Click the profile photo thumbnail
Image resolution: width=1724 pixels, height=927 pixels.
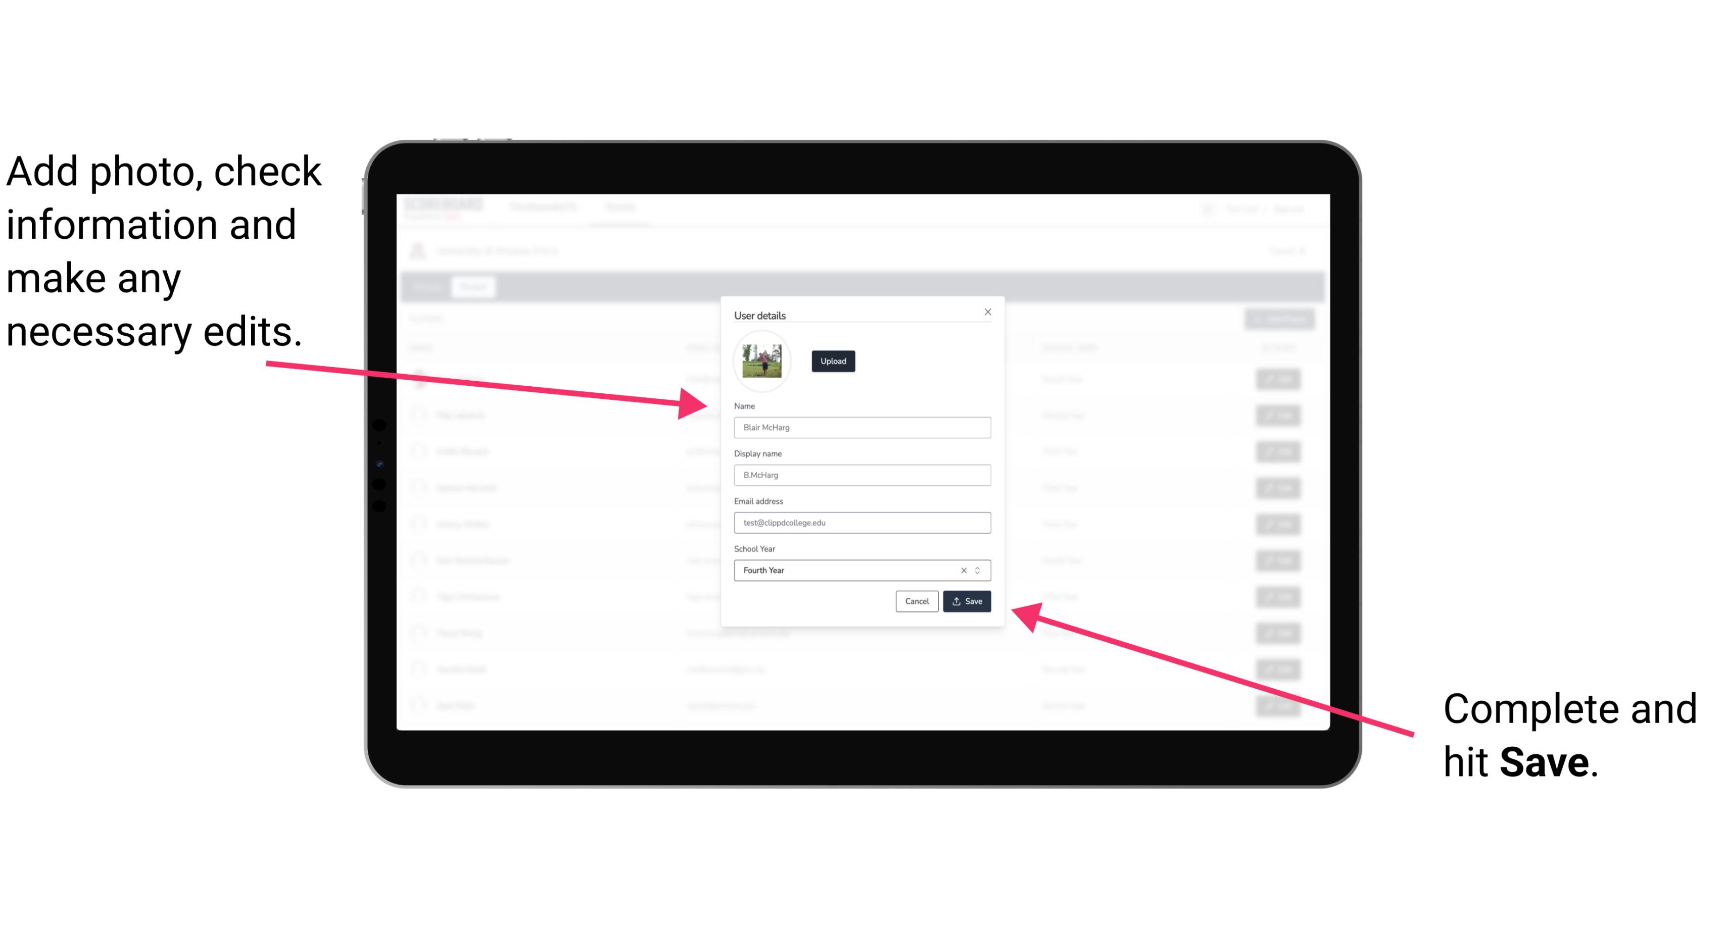point(762,361)
